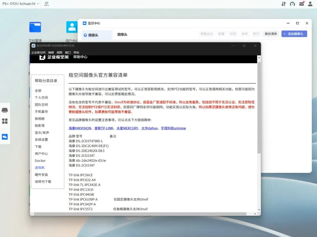
Task: Click the 极空间官网 window app icon
Action: click(x=33, y=46)
